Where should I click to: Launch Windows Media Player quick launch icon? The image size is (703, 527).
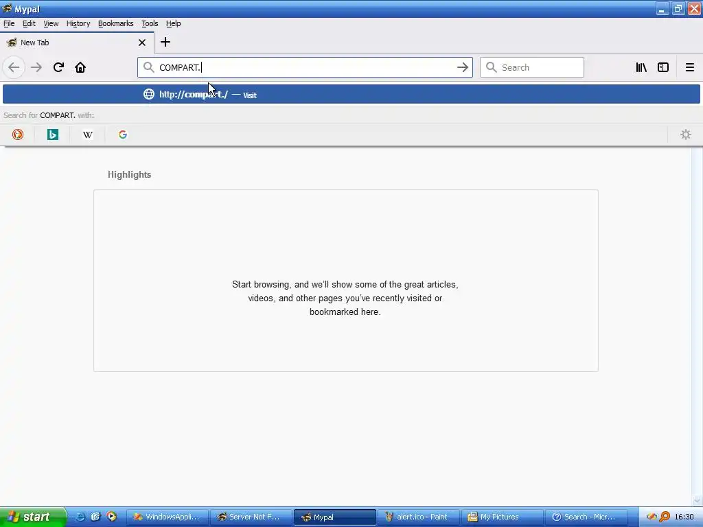tap(111, 517)
